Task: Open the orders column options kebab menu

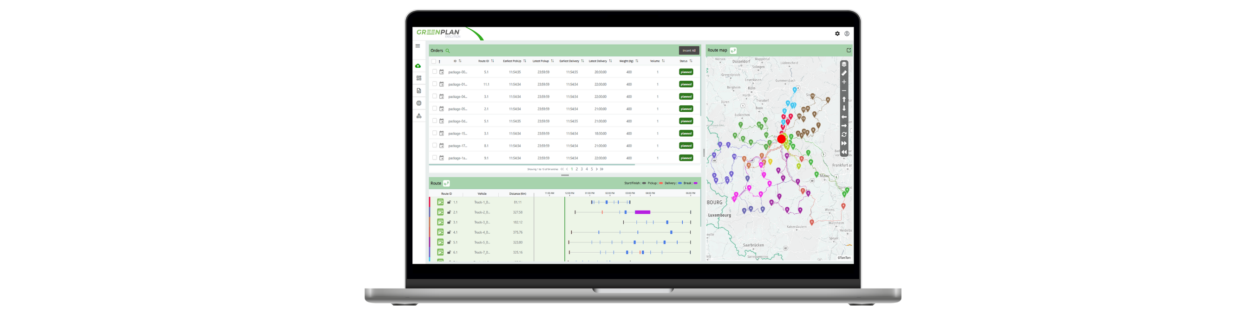Action: point(439,62)
